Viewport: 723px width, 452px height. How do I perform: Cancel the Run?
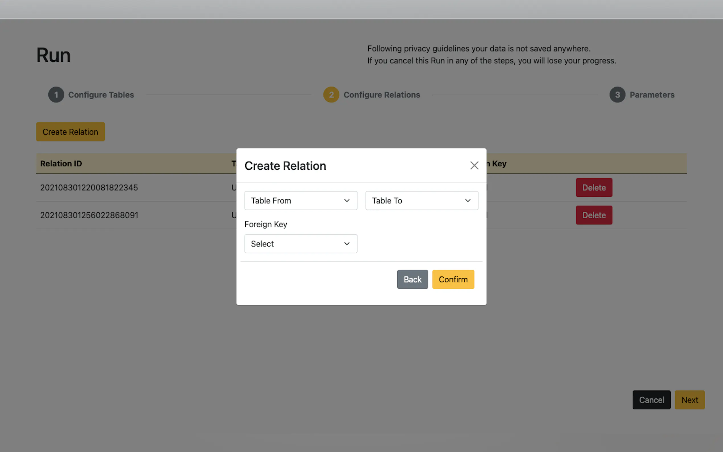[x=651, y=400]
